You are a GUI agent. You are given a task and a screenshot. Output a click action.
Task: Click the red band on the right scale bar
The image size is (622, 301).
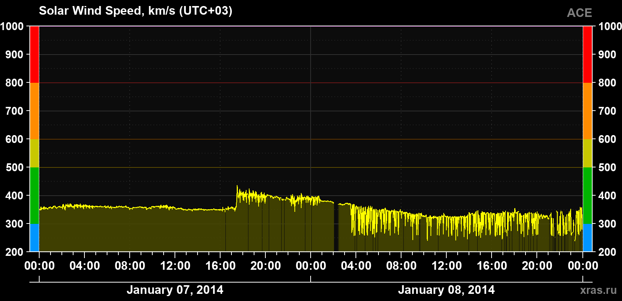point(587,55)
